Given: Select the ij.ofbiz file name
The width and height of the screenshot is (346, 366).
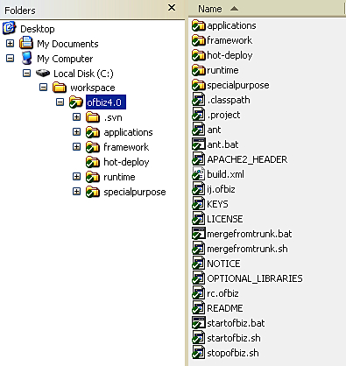Looking at the screenshot, I should 221,189.
